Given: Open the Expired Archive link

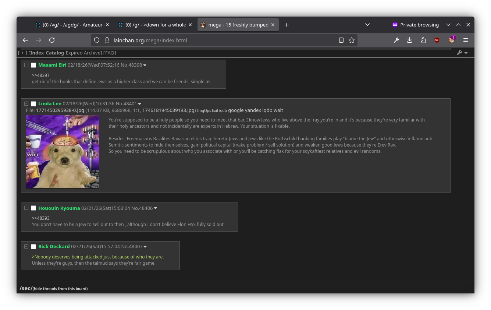Looking at the screenshot, I should coord(83,53).
